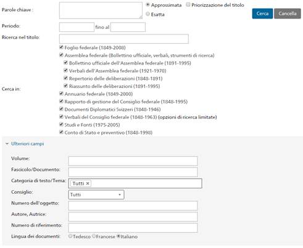Screen dimensions: 303x248
Task: Open the Consiglio dropdown arrow
Action: point(120,194)
